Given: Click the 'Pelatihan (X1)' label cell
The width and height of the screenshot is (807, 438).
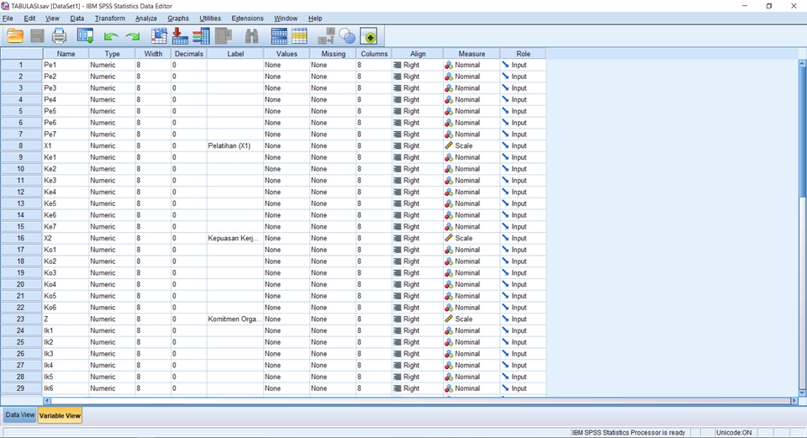Looking at the screenshot, I should click(235, 145).
